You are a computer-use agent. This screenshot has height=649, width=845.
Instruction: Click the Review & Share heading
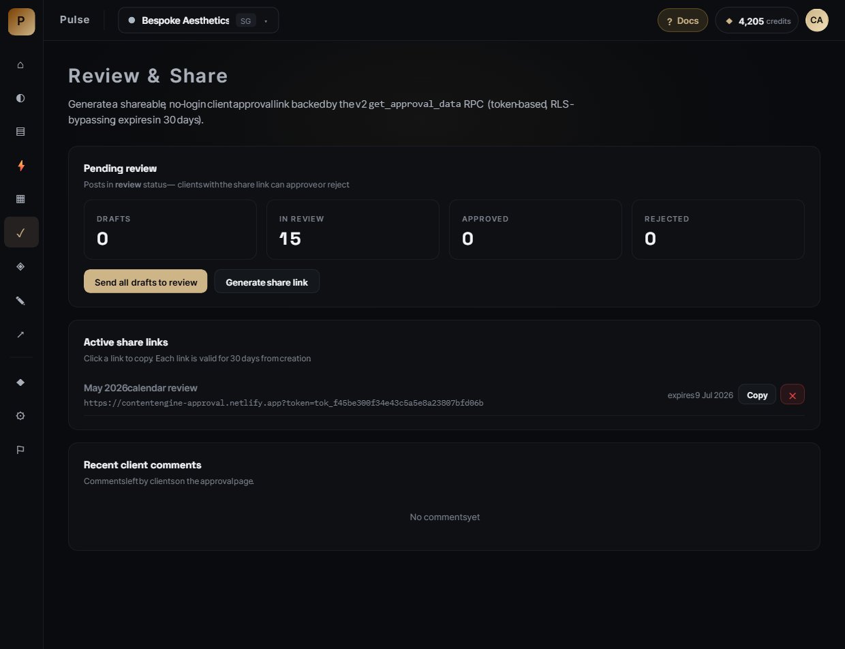click(148, 76)
